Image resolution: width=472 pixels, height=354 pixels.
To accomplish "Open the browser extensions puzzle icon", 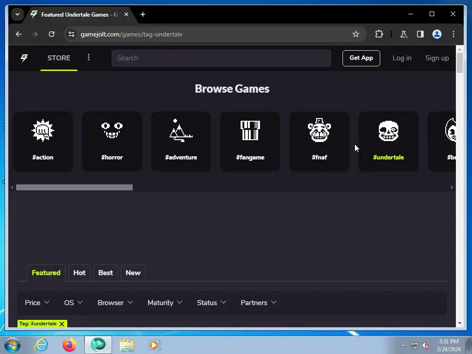I will coord(379,34).
